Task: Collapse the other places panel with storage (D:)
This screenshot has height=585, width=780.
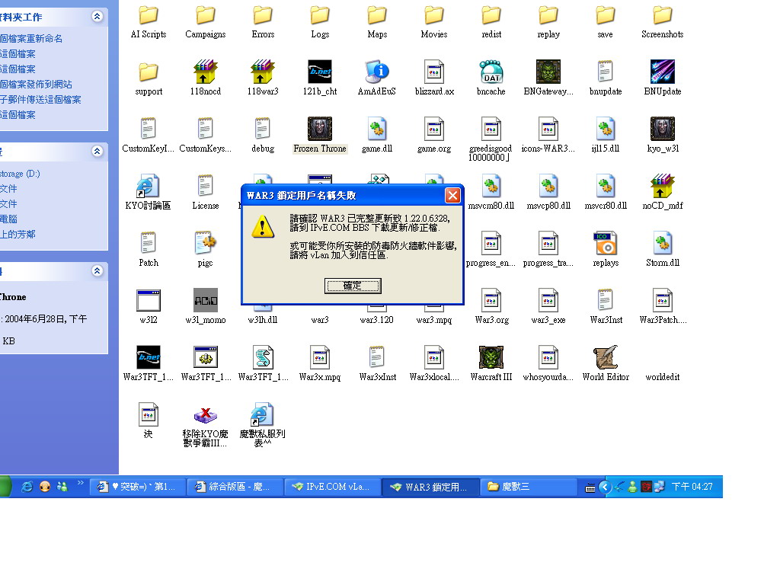Action: pyautogui.click(x=97, y=151)
